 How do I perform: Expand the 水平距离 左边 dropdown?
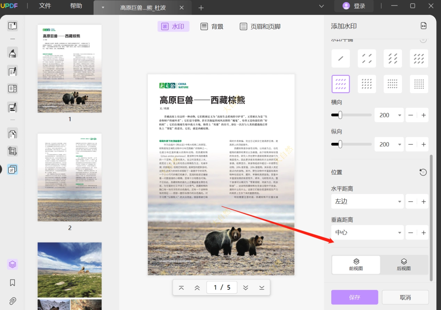point(367,202)
